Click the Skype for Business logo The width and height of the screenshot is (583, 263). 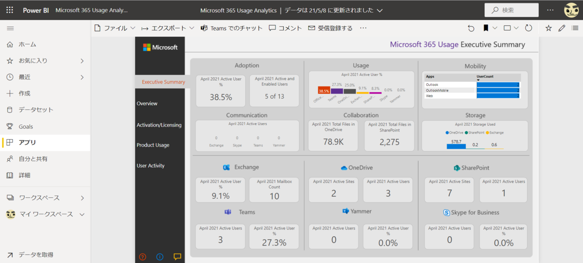[x=446, y=213]
